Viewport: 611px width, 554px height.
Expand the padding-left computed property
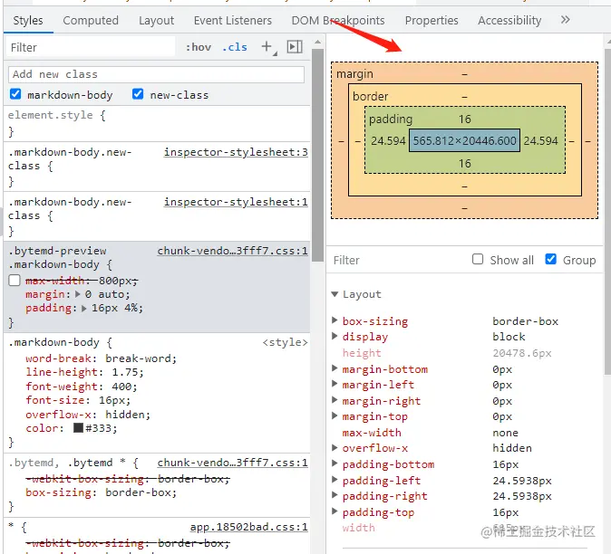[335, 480]
